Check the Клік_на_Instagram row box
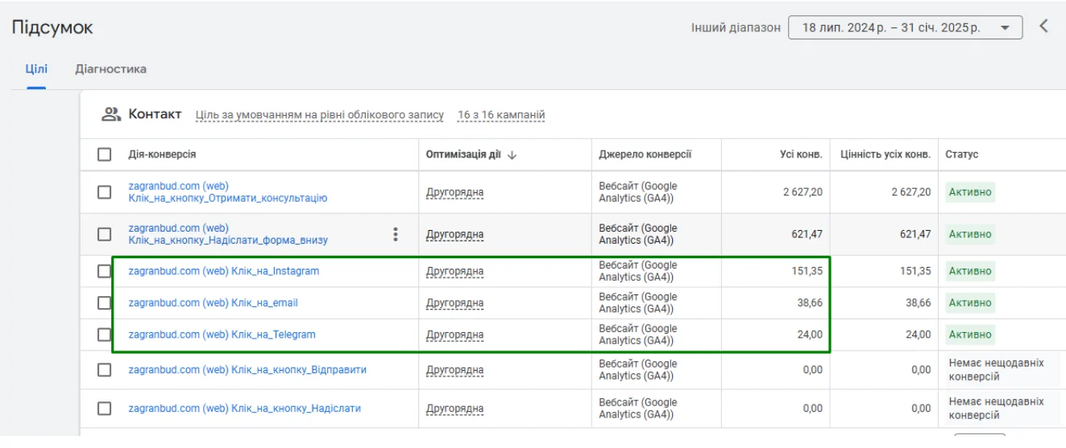The height and width of the screenshot is (448, 1066). click(x=104, y=271)
